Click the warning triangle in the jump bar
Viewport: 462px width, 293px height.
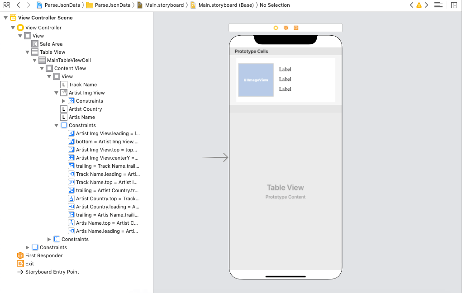(419, 5)
